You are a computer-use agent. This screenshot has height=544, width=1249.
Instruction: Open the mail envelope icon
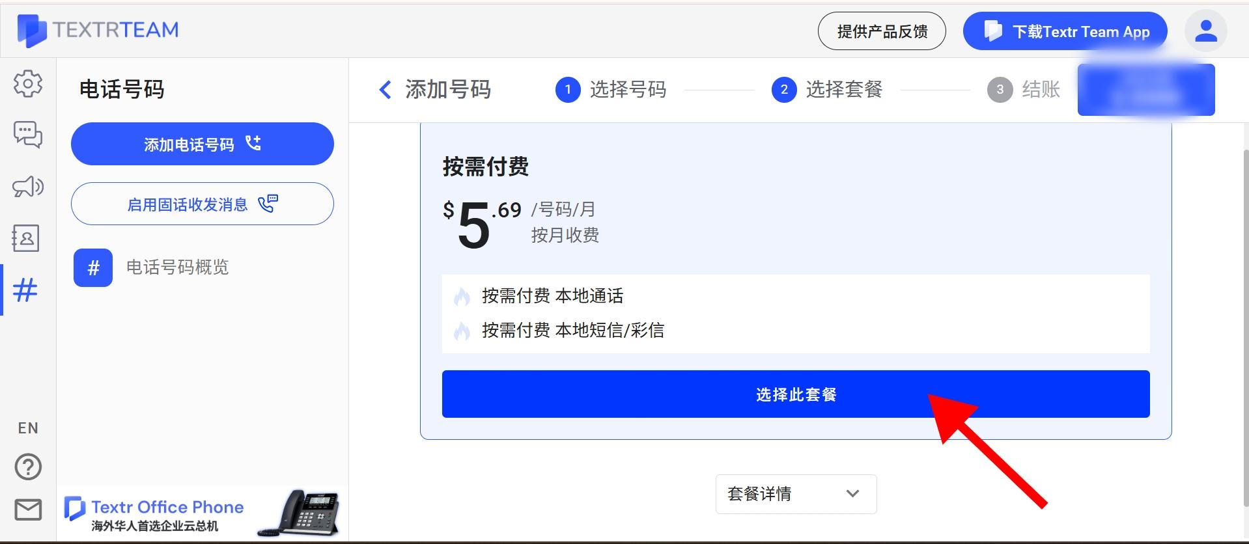pyautogui.click(x=27, y=510)
